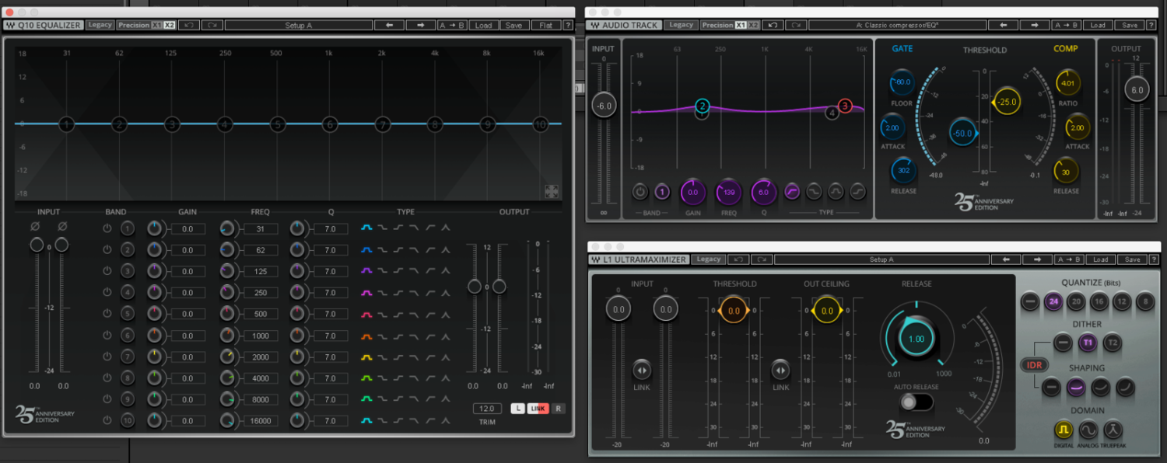Open the Save menu in L1 Ultramaximizer
The image size is (1167, 463).
click(x=1132, y=259)
